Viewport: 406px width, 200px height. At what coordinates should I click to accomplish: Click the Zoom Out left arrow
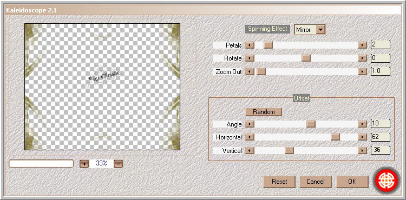pos(250,71)
